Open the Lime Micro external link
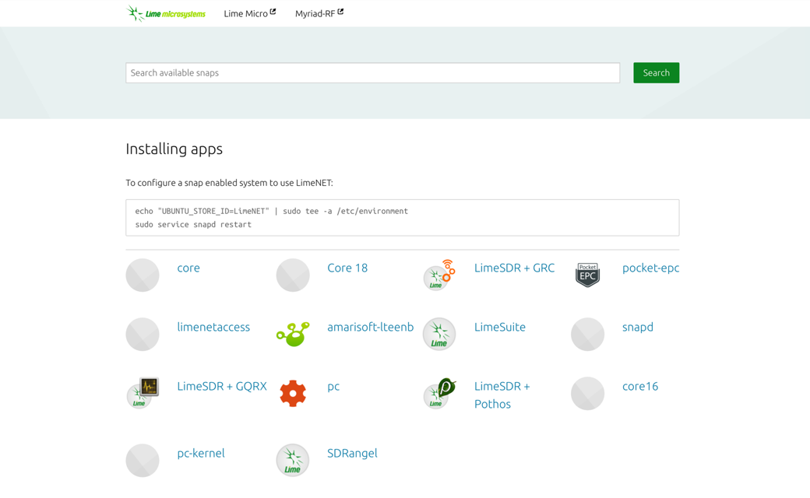 [250, 13]
